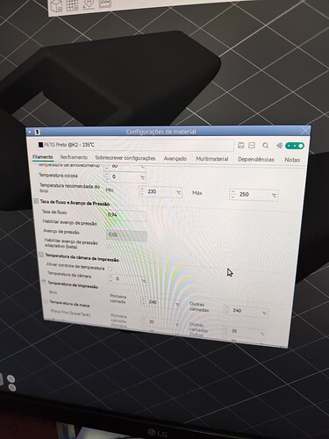Viewport: 329px width, 439px height.
Task: Click the Taxa de fluxo e Avanço section icon
Action: point(36,201)
